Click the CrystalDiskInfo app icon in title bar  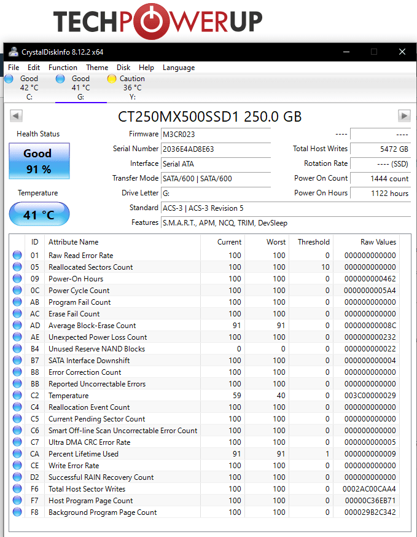point(14,52)
